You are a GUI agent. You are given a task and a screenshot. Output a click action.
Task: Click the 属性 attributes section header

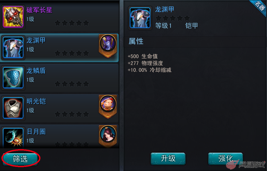click(136, 41)
